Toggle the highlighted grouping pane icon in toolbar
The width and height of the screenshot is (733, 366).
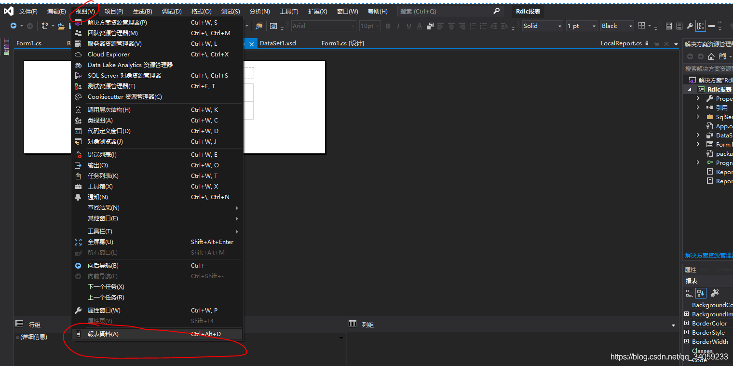coord(701,26)
